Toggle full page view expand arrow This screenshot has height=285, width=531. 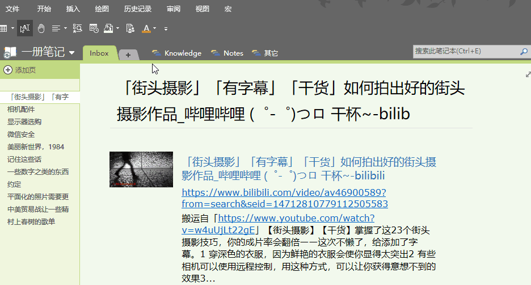tap(528, 74)
